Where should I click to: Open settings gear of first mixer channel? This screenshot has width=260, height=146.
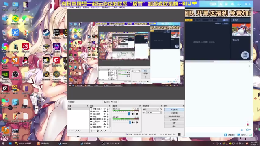click(x=137, y=114)
